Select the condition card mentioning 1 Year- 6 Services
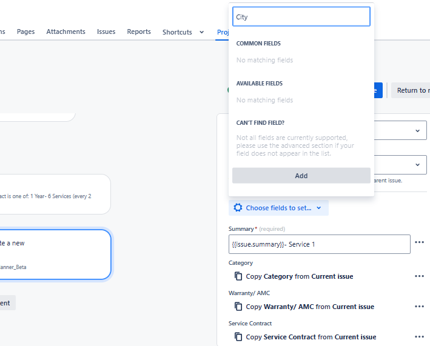The height and width of the screenshot is (346, 430). tap(55, 195)
